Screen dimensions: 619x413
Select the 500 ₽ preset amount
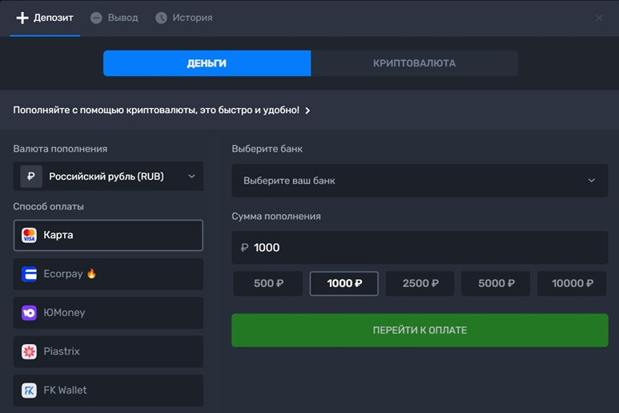267,283
